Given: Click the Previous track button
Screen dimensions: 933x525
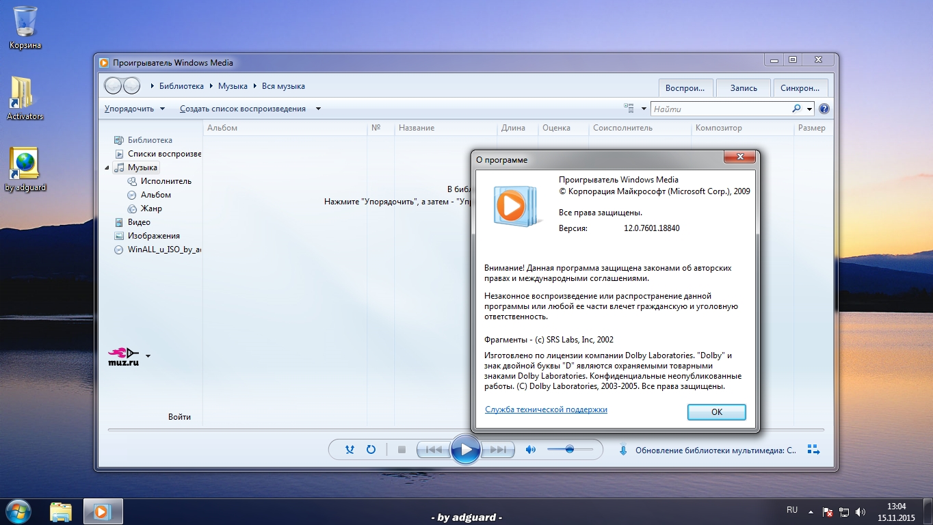Looking at the screenshot, I should pos(434,449).
